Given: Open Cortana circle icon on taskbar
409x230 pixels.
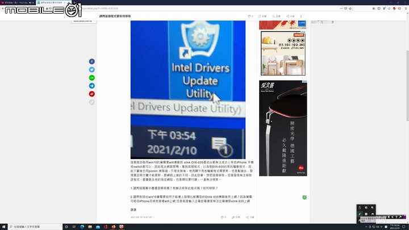Looking at the screenshot, I should [x=66, y=227].
